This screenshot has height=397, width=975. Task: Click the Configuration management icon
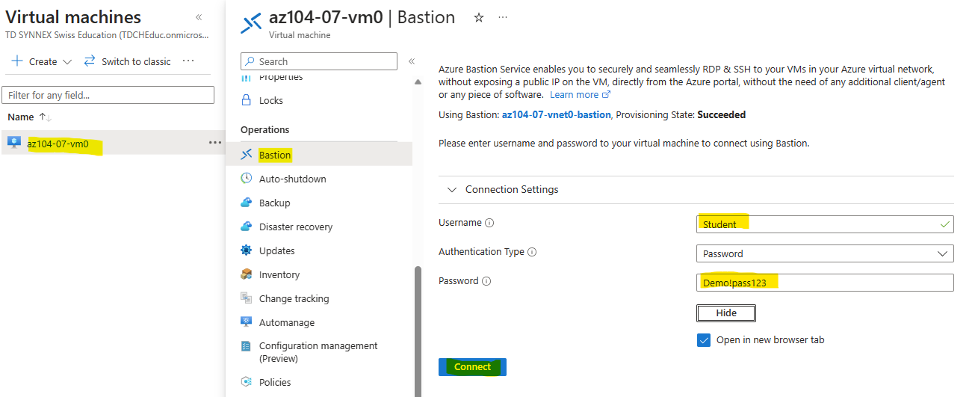(247, 346)
